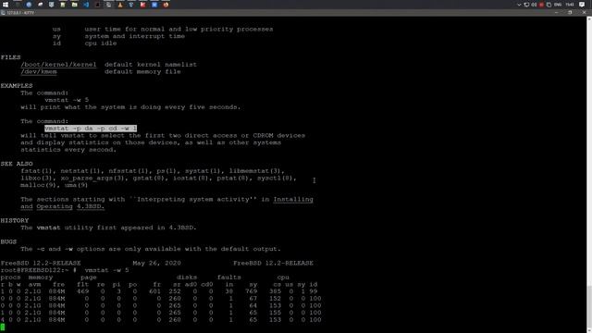Viewport: 592px width, 333px height.
Task: Click "cpu idle" description text
Action: point(101,43)
